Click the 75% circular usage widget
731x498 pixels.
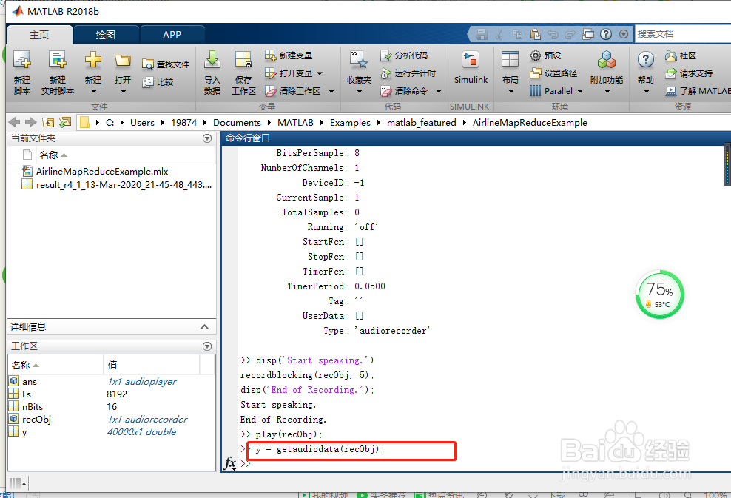pos(659,295)
